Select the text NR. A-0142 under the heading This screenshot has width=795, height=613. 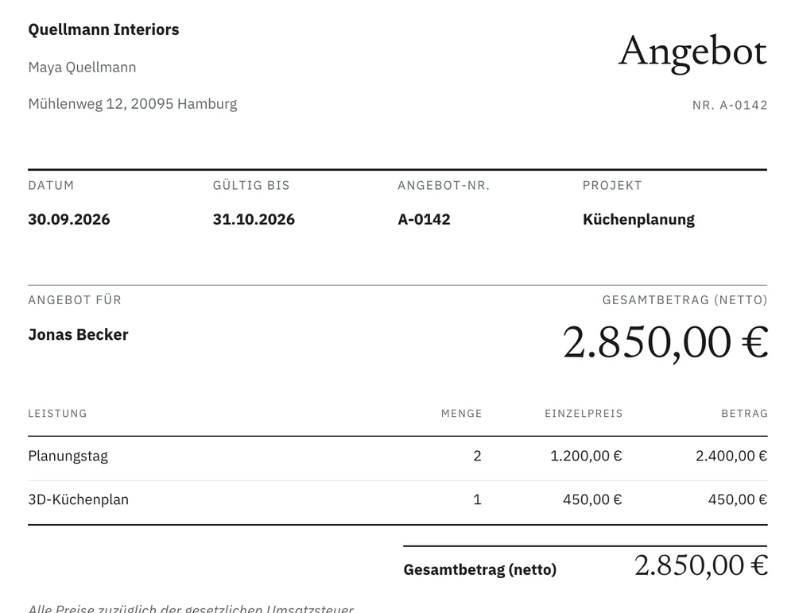click(730, 106)
